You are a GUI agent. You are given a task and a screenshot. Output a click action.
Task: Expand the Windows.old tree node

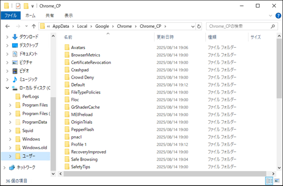click(x=10, y=148)
